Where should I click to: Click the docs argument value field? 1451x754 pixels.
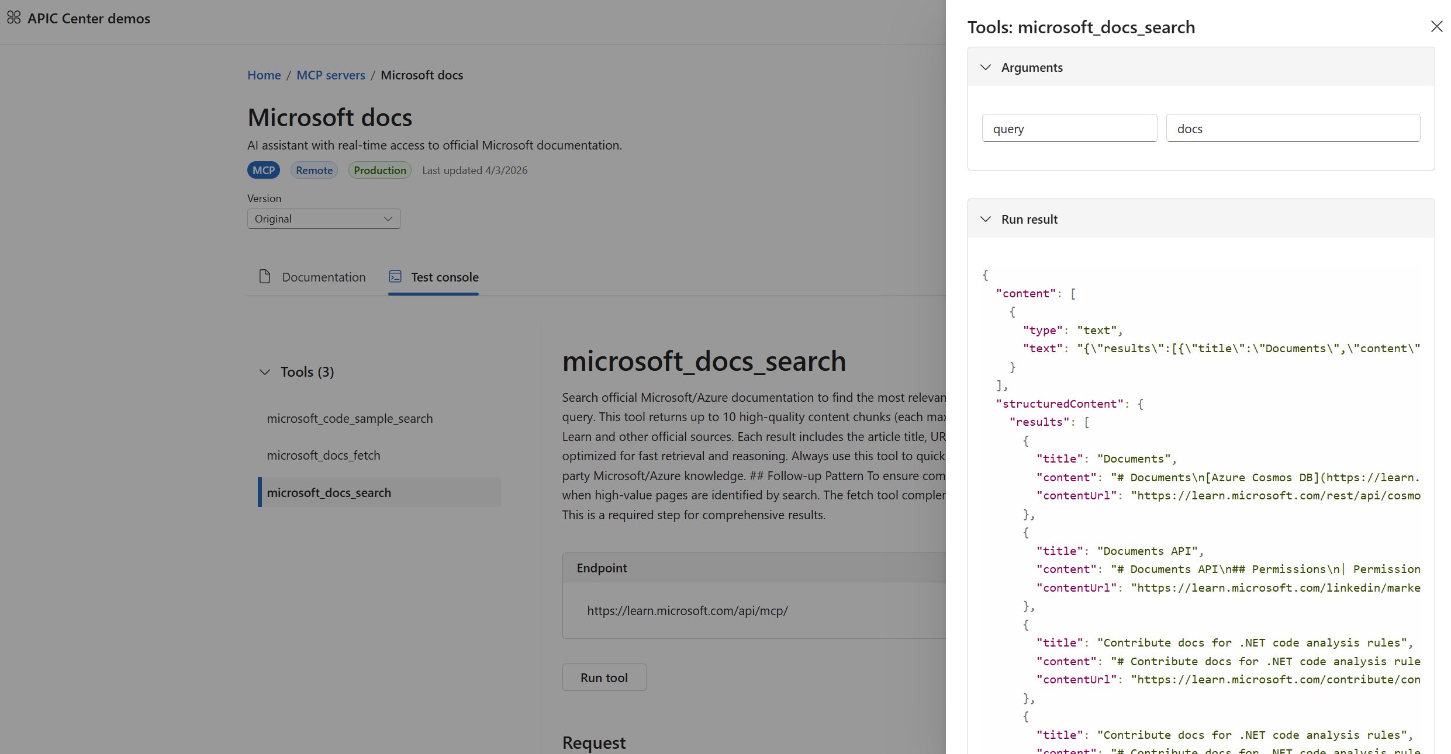tap(1293, 128)
